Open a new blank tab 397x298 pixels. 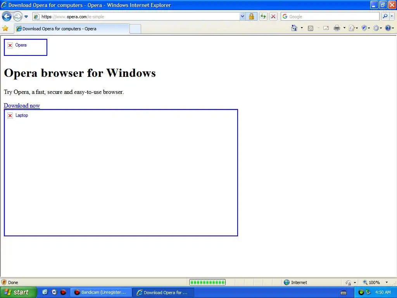135,29
